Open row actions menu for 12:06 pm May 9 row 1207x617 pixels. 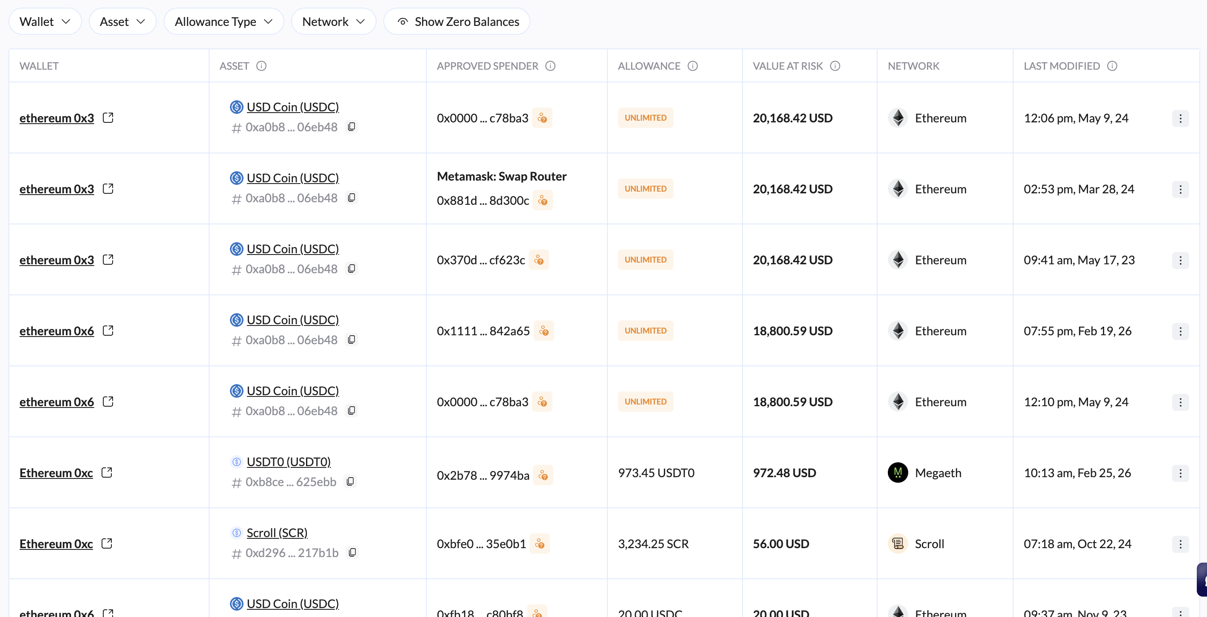click(1180, 119)
